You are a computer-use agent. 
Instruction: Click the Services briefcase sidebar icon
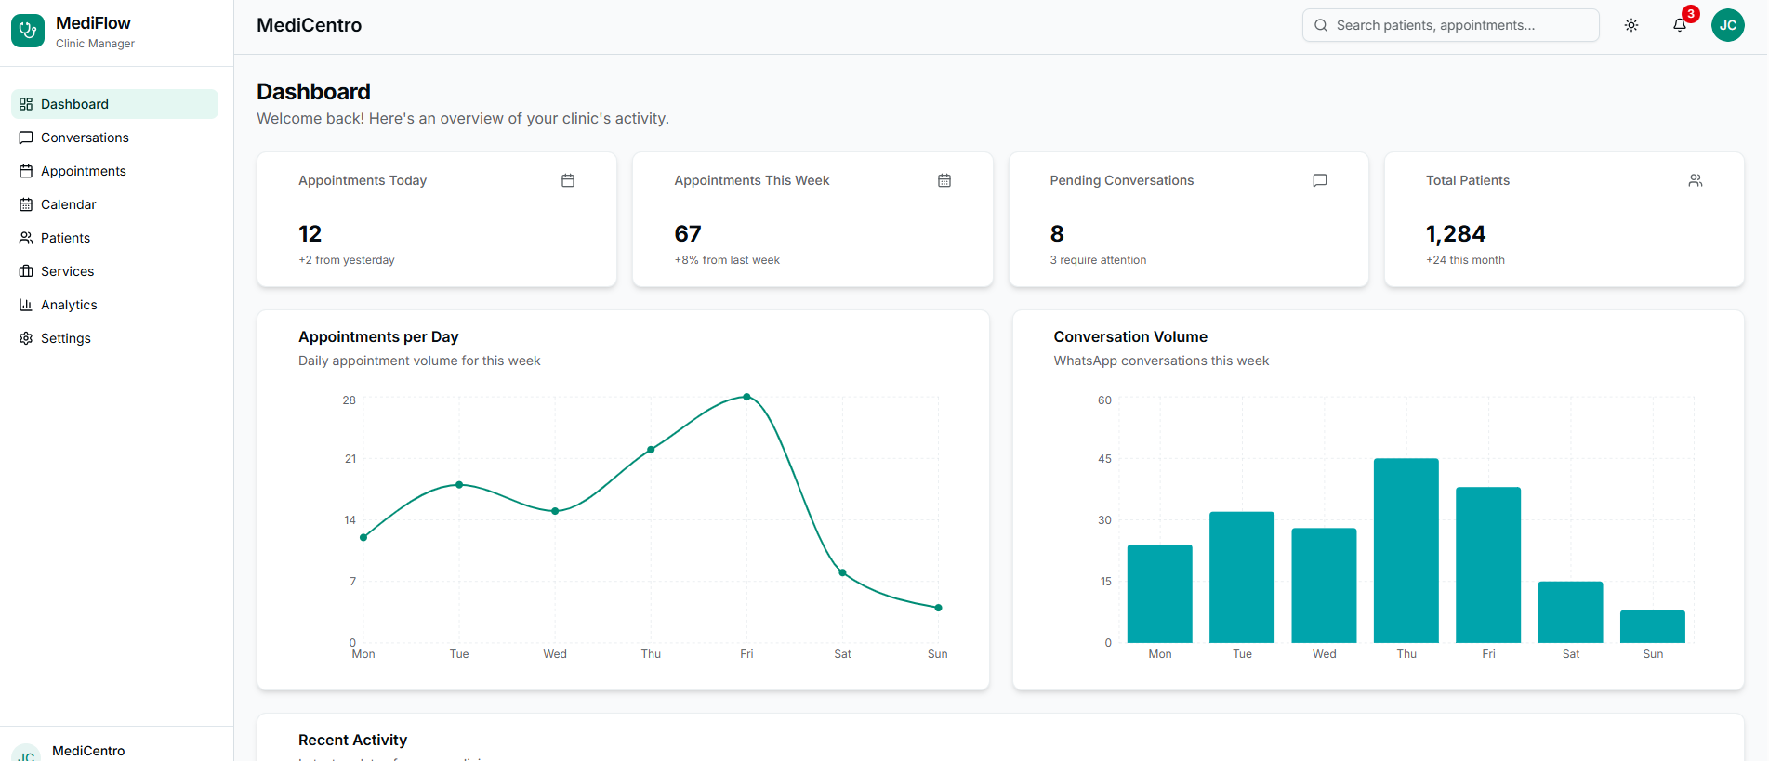[x=26, y=271]
